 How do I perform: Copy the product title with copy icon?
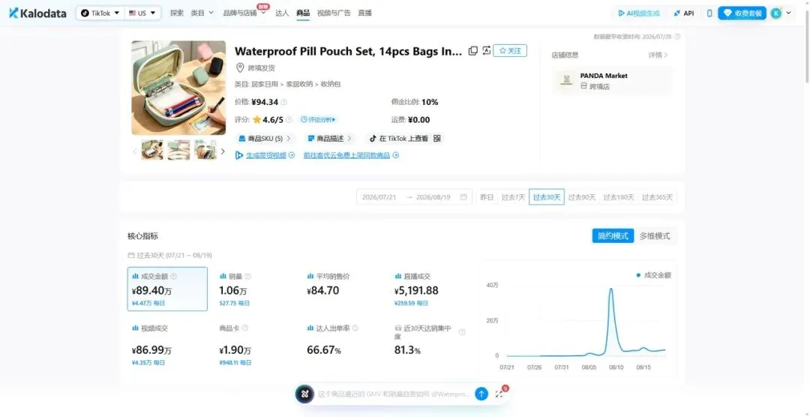472,51
